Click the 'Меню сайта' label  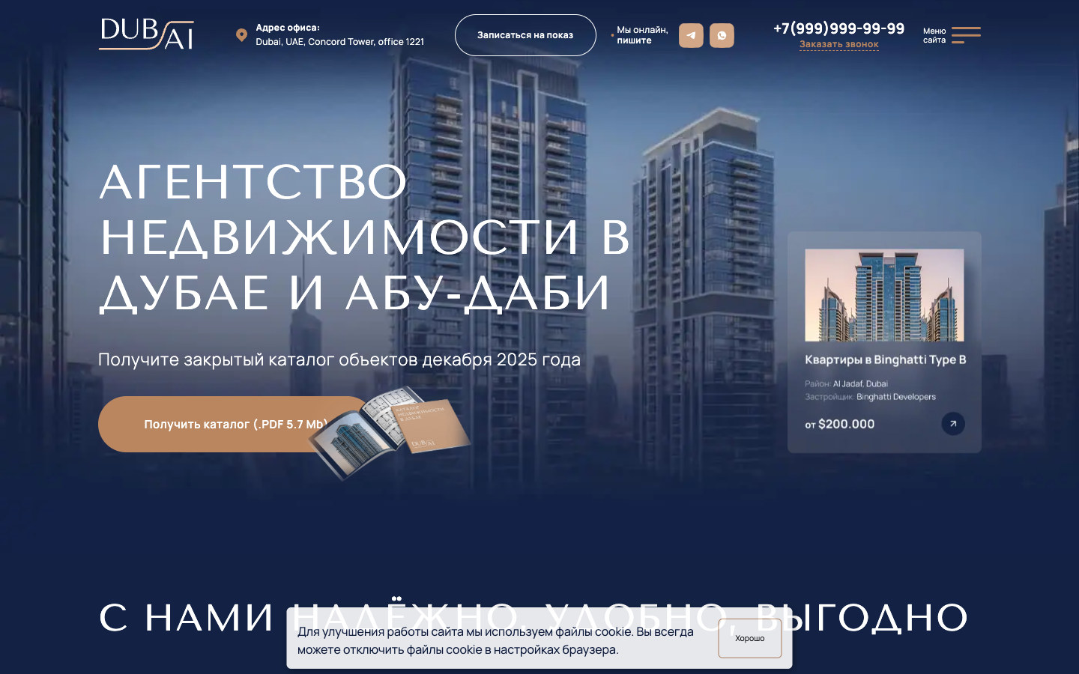[x=934, y=35]
